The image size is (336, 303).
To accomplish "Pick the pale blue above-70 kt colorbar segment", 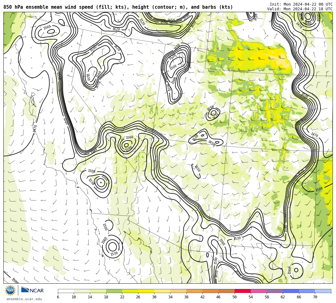I will tap(323, 291).
